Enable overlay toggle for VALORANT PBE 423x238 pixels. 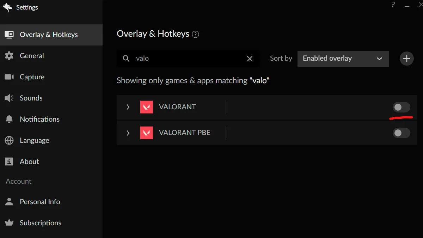(x=401, y=133)
